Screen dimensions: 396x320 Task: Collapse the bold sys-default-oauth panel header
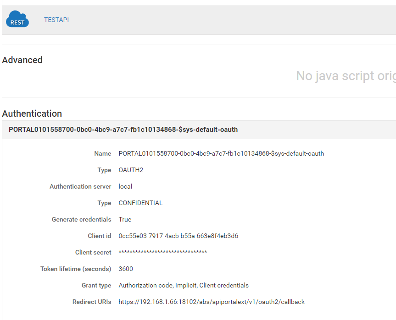[123, 130]
